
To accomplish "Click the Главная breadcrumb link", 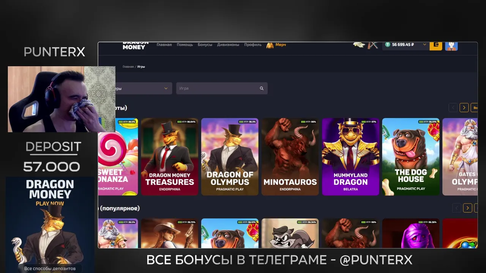I will [x=128, y=67].
